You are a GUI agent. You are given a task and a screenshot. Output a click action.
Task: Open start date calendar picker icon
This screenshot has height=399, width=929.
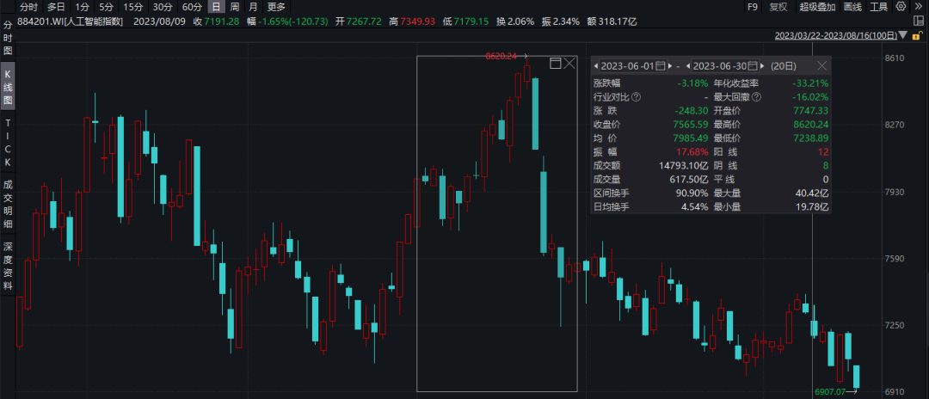(661, 65)
